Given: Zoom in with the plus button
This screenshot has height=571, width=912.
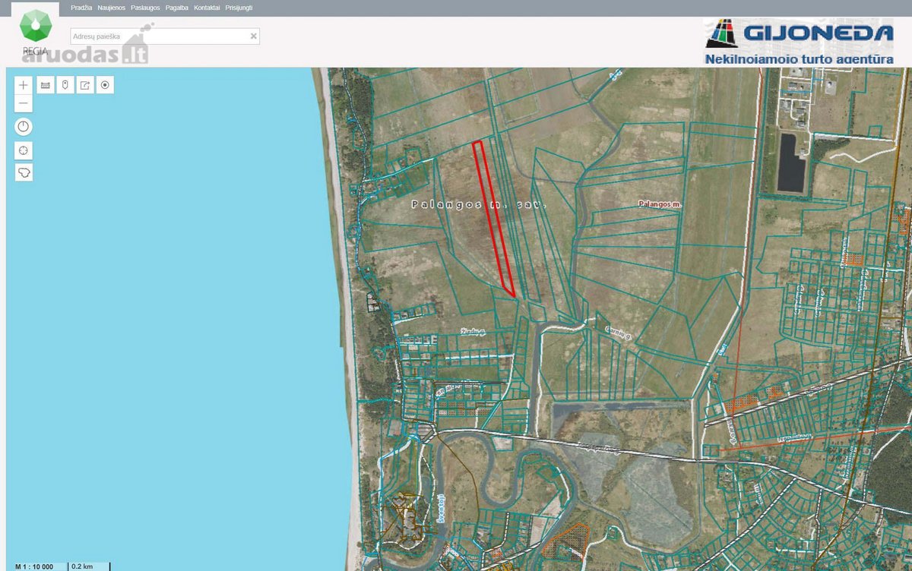Looking at the screenshot, I should 24,85.
